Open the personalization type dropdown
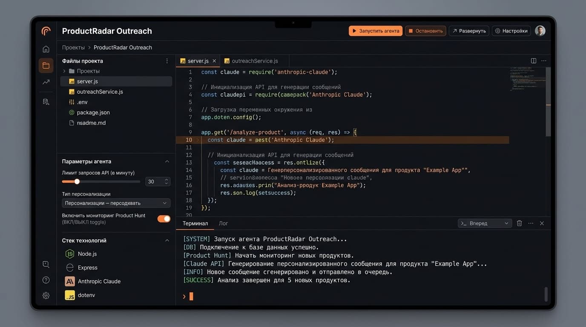Image resolution: width=586 pixels, height=327 pixels. [116, 203]
